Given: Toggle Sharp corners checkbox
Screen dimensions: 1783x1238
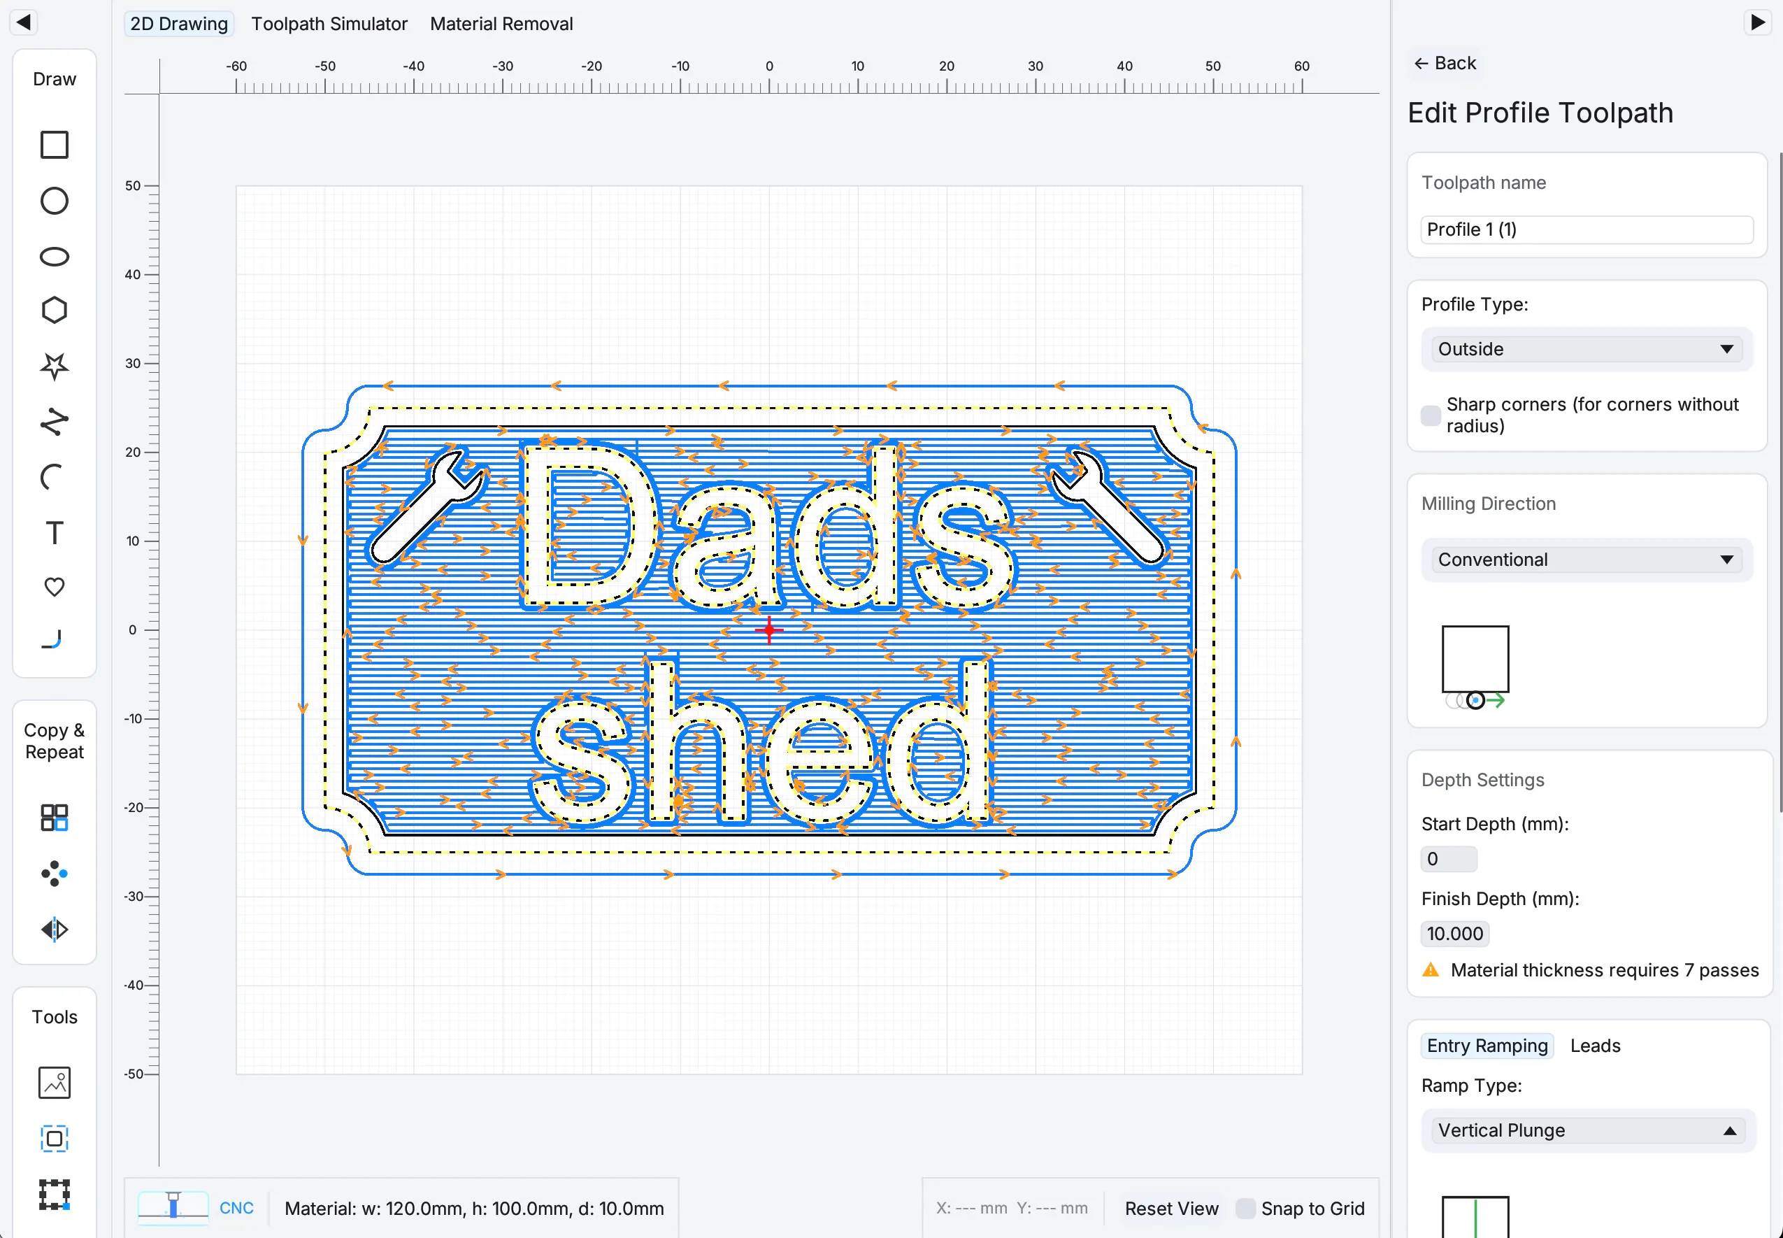Looking at the screenshot, I should (x=1431, y=415).
